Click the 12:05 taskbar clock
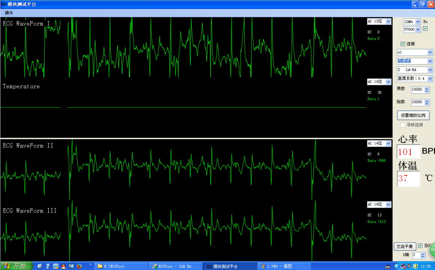 coord(426,266)
